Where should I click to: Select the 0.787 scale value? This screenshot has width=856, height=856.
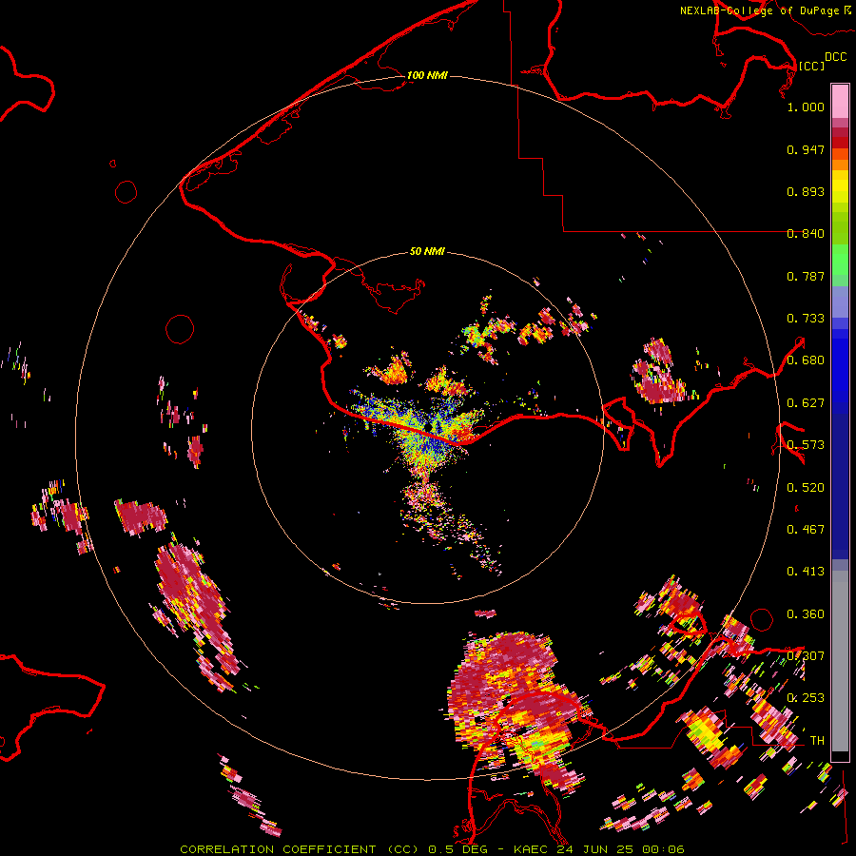pos(806,276)
